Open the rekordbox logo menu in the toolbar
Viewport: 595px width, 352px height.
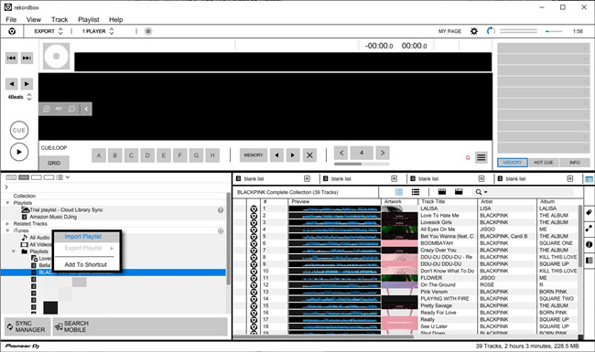(12, 31)
